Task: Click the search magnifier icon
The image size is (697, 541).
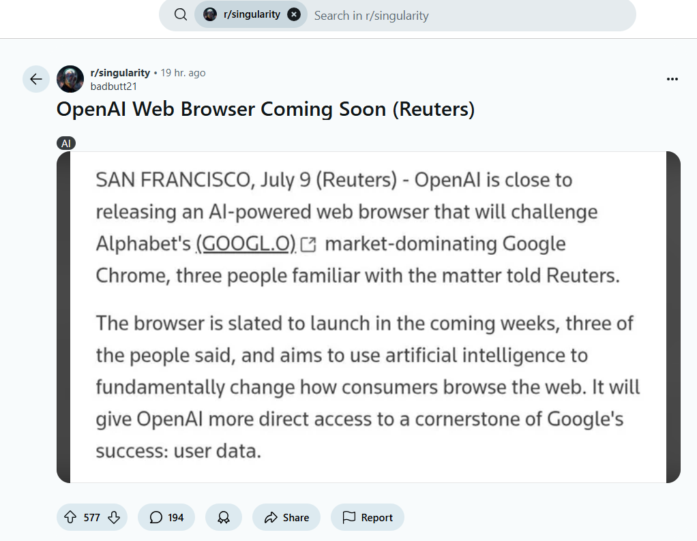Action: click(179, 14)
